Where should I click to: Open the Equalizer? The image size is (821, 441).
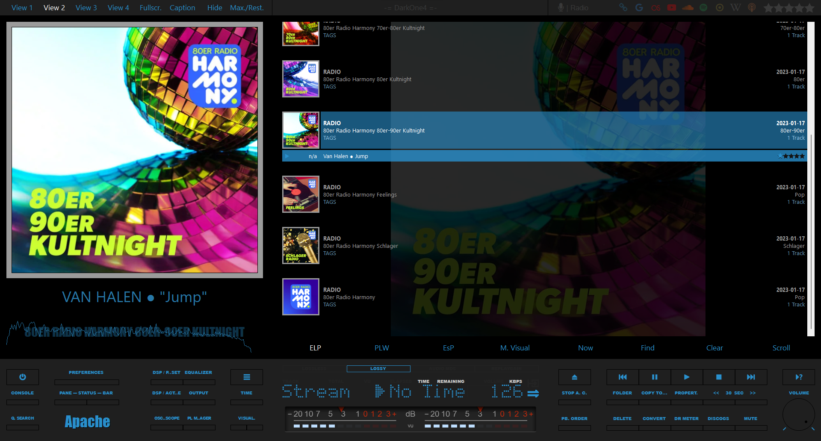point(198,373)
